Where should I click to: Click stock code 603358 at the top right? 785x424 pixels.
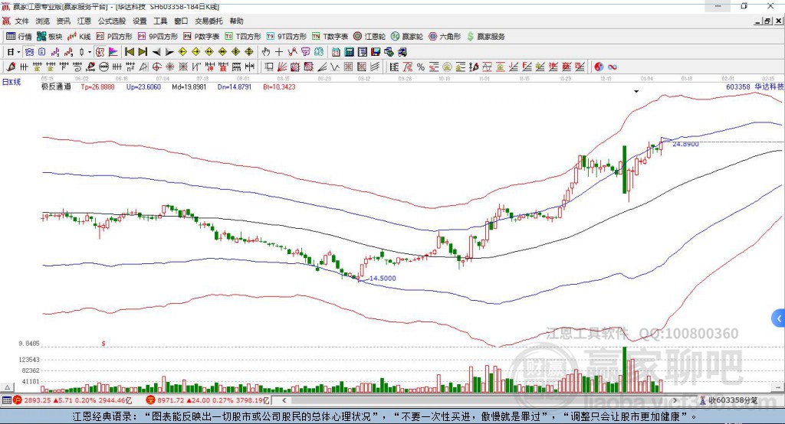[x=738, y=86]
